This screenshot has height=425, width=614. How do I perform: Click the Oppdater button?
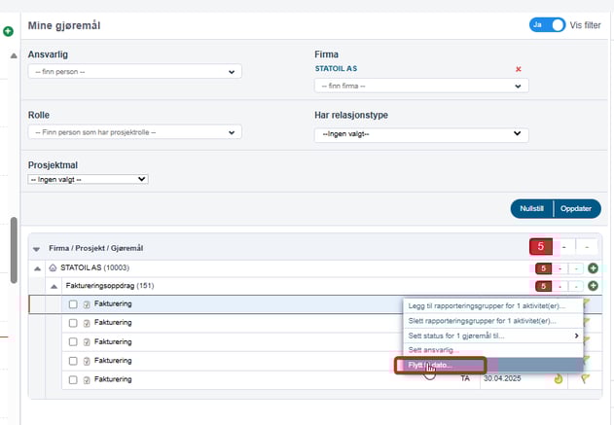click(x=577, y=208)
